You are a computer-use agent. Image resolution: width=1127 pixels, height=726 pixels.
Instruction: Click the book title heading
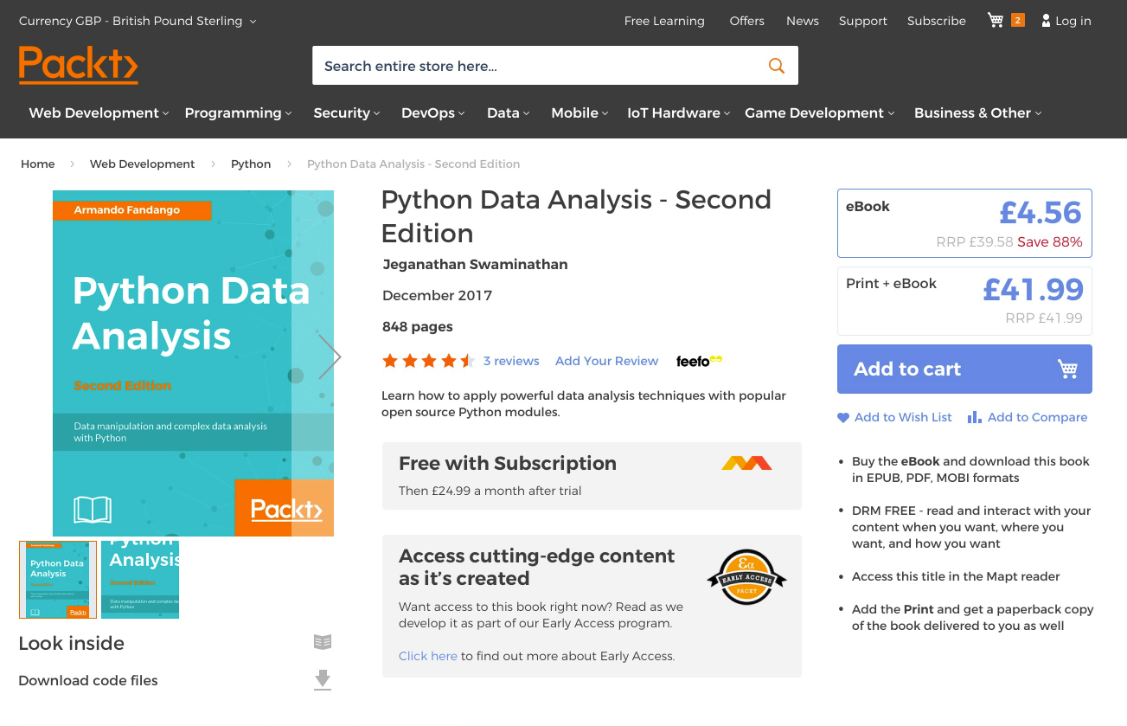click(x=576, y=216)
